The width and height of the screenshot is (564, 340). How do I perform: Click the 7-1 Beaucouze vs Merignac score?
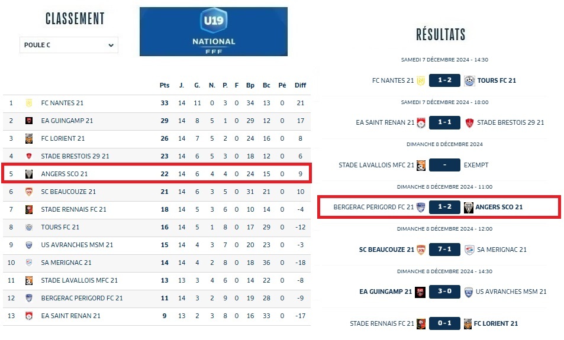[x=444, y=250]
